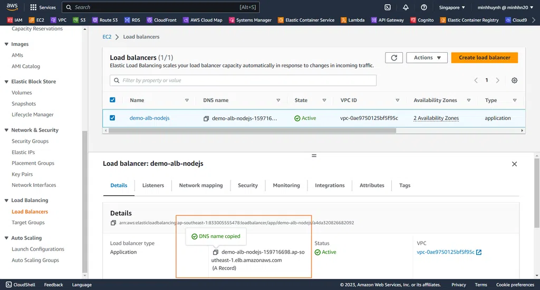Refresh the load balancers list
The width and height of the screenshot is (540, 290).
pyautogui.click(x=394, y=58)
